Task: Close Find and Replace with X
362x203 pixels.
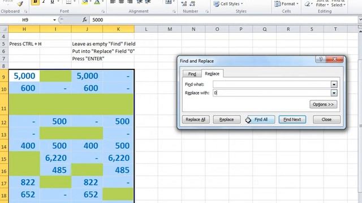Action: 334,60
